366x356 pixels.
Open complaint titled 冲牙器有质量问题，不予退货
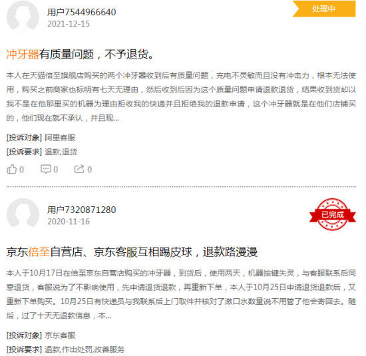80,55
